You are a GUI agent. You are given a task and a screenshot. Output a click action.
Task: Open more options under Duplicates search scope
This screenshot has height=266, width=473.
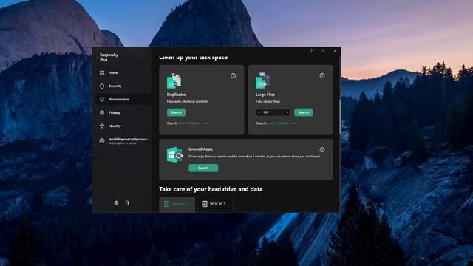205,123
